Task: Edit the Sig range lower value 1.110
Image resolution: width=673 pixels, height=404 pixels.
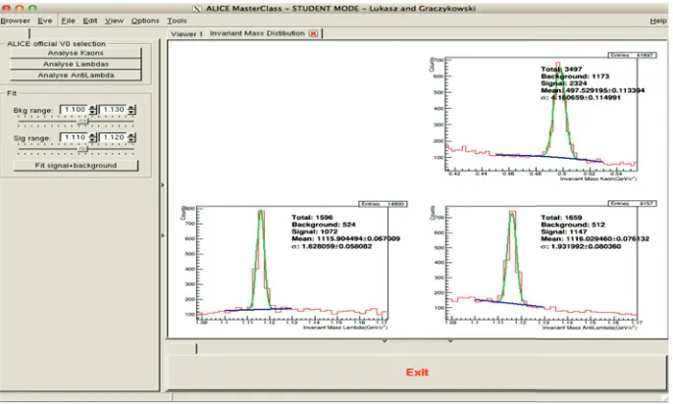Action: (x=75, y=137)
